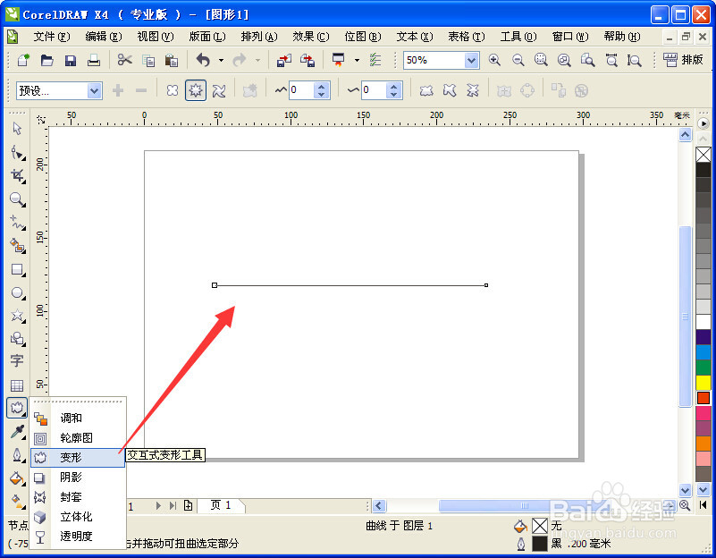Choose 阴影 from the flyout
Viewport: 716px width, 558px height.
tap(78, 478)
